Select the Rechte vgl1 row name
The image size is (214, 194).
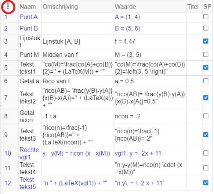[29, 153]
